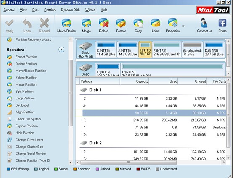Select F:(NTFS) 216.6 GB block
The image size is (233, 178).
(x=167, y=50)
